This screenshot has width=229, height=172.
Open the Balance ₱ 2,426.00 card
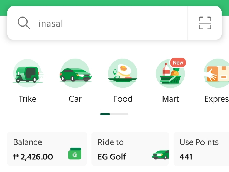47,149
